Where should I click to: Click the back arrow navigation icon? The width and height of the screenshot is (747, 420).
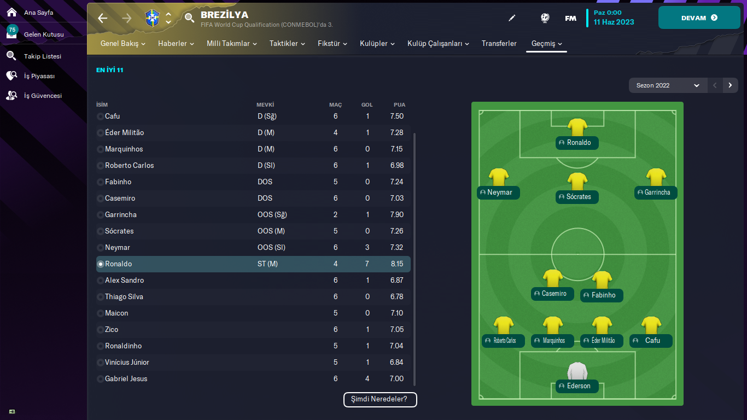pos(103,18)
